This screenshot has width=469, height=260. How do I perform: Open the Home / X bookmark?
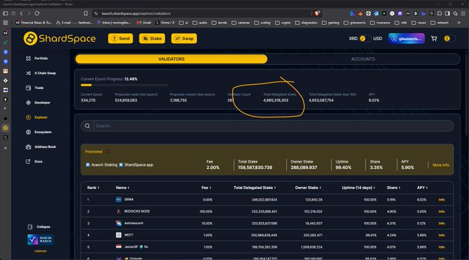pyautogui.click(x=165, y=23)
